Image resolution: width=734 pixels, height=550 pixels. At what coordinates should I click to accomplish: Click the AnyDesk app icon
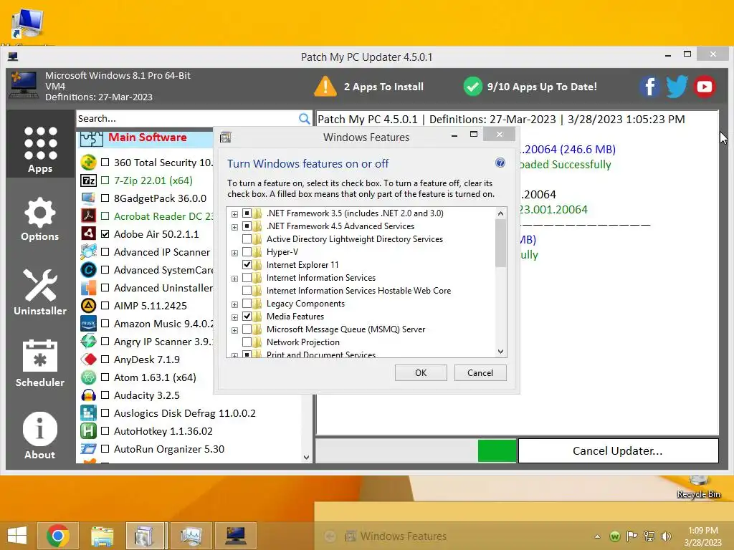point(88,360)
